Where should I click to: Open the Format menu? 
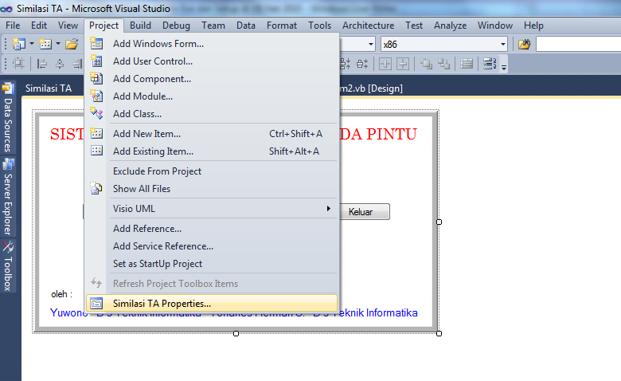(282, 26)
